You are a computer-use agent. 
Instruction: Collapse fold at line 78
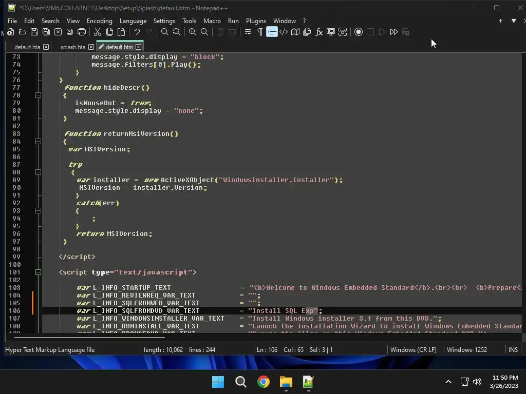pos(38,95)
